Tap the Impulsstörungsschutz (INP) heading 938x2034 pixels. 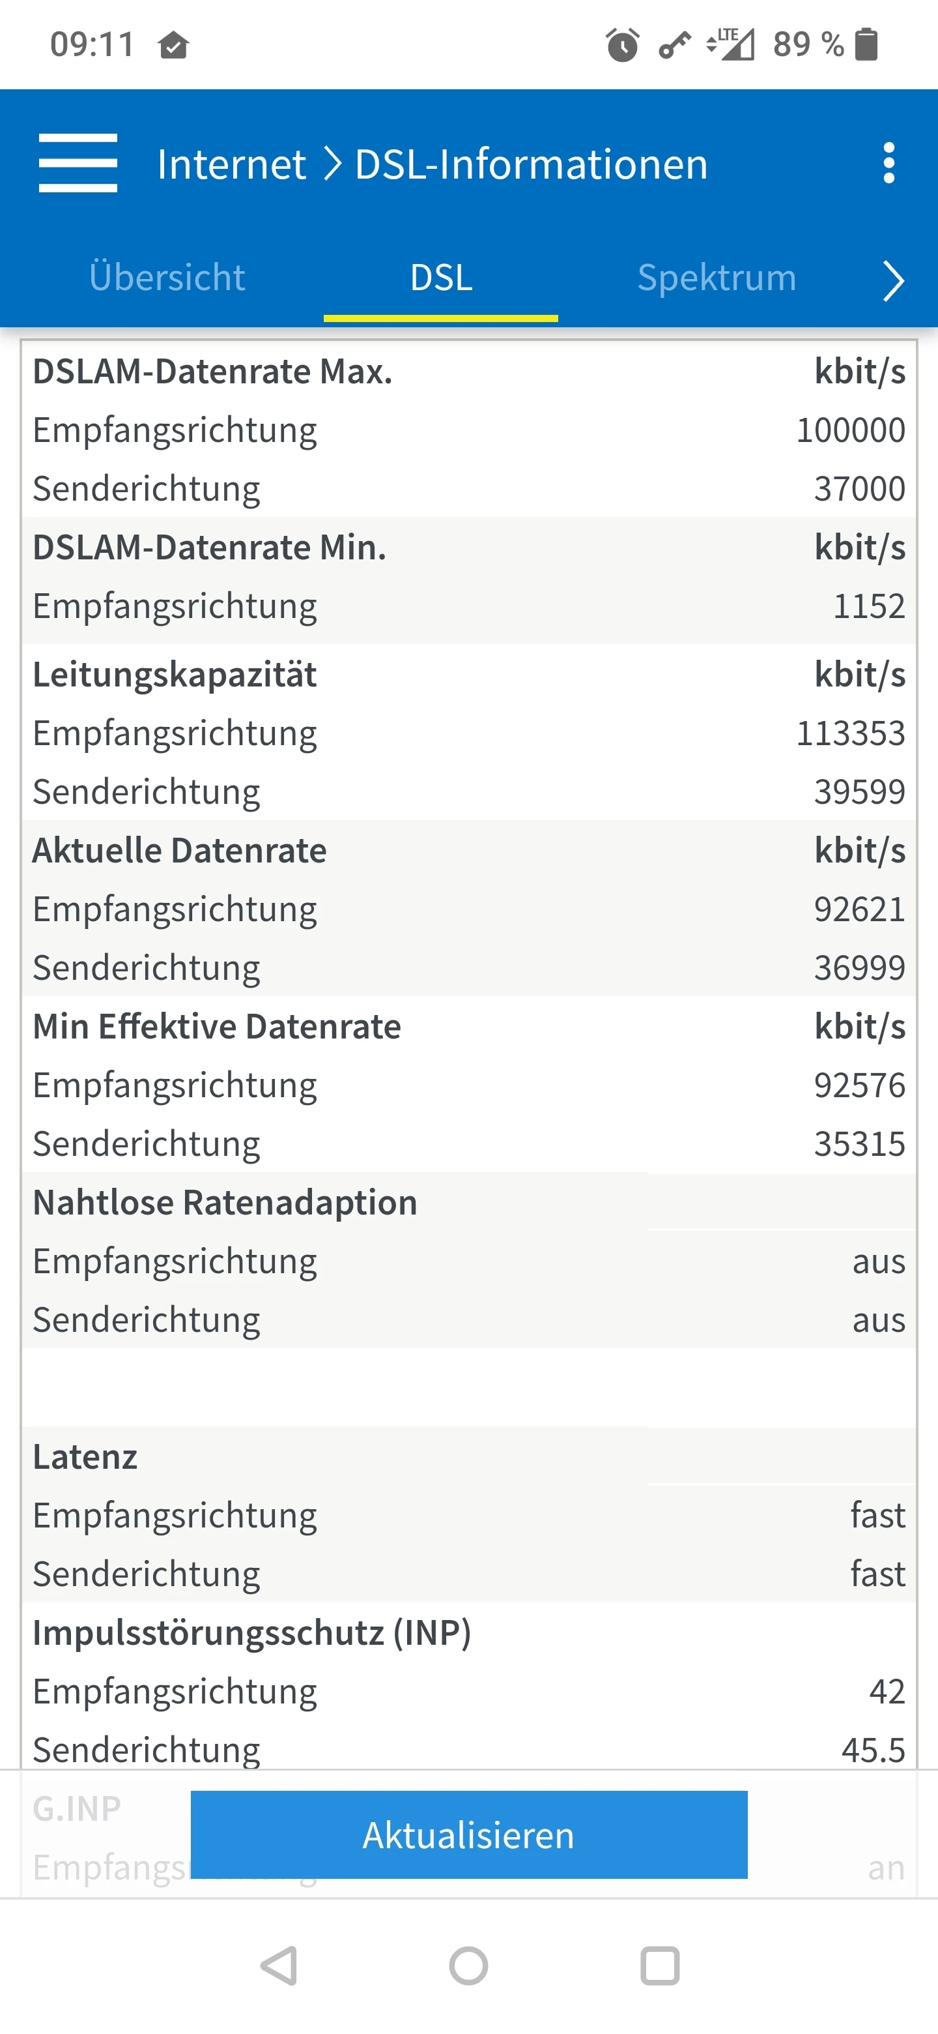pos(253,1632)
